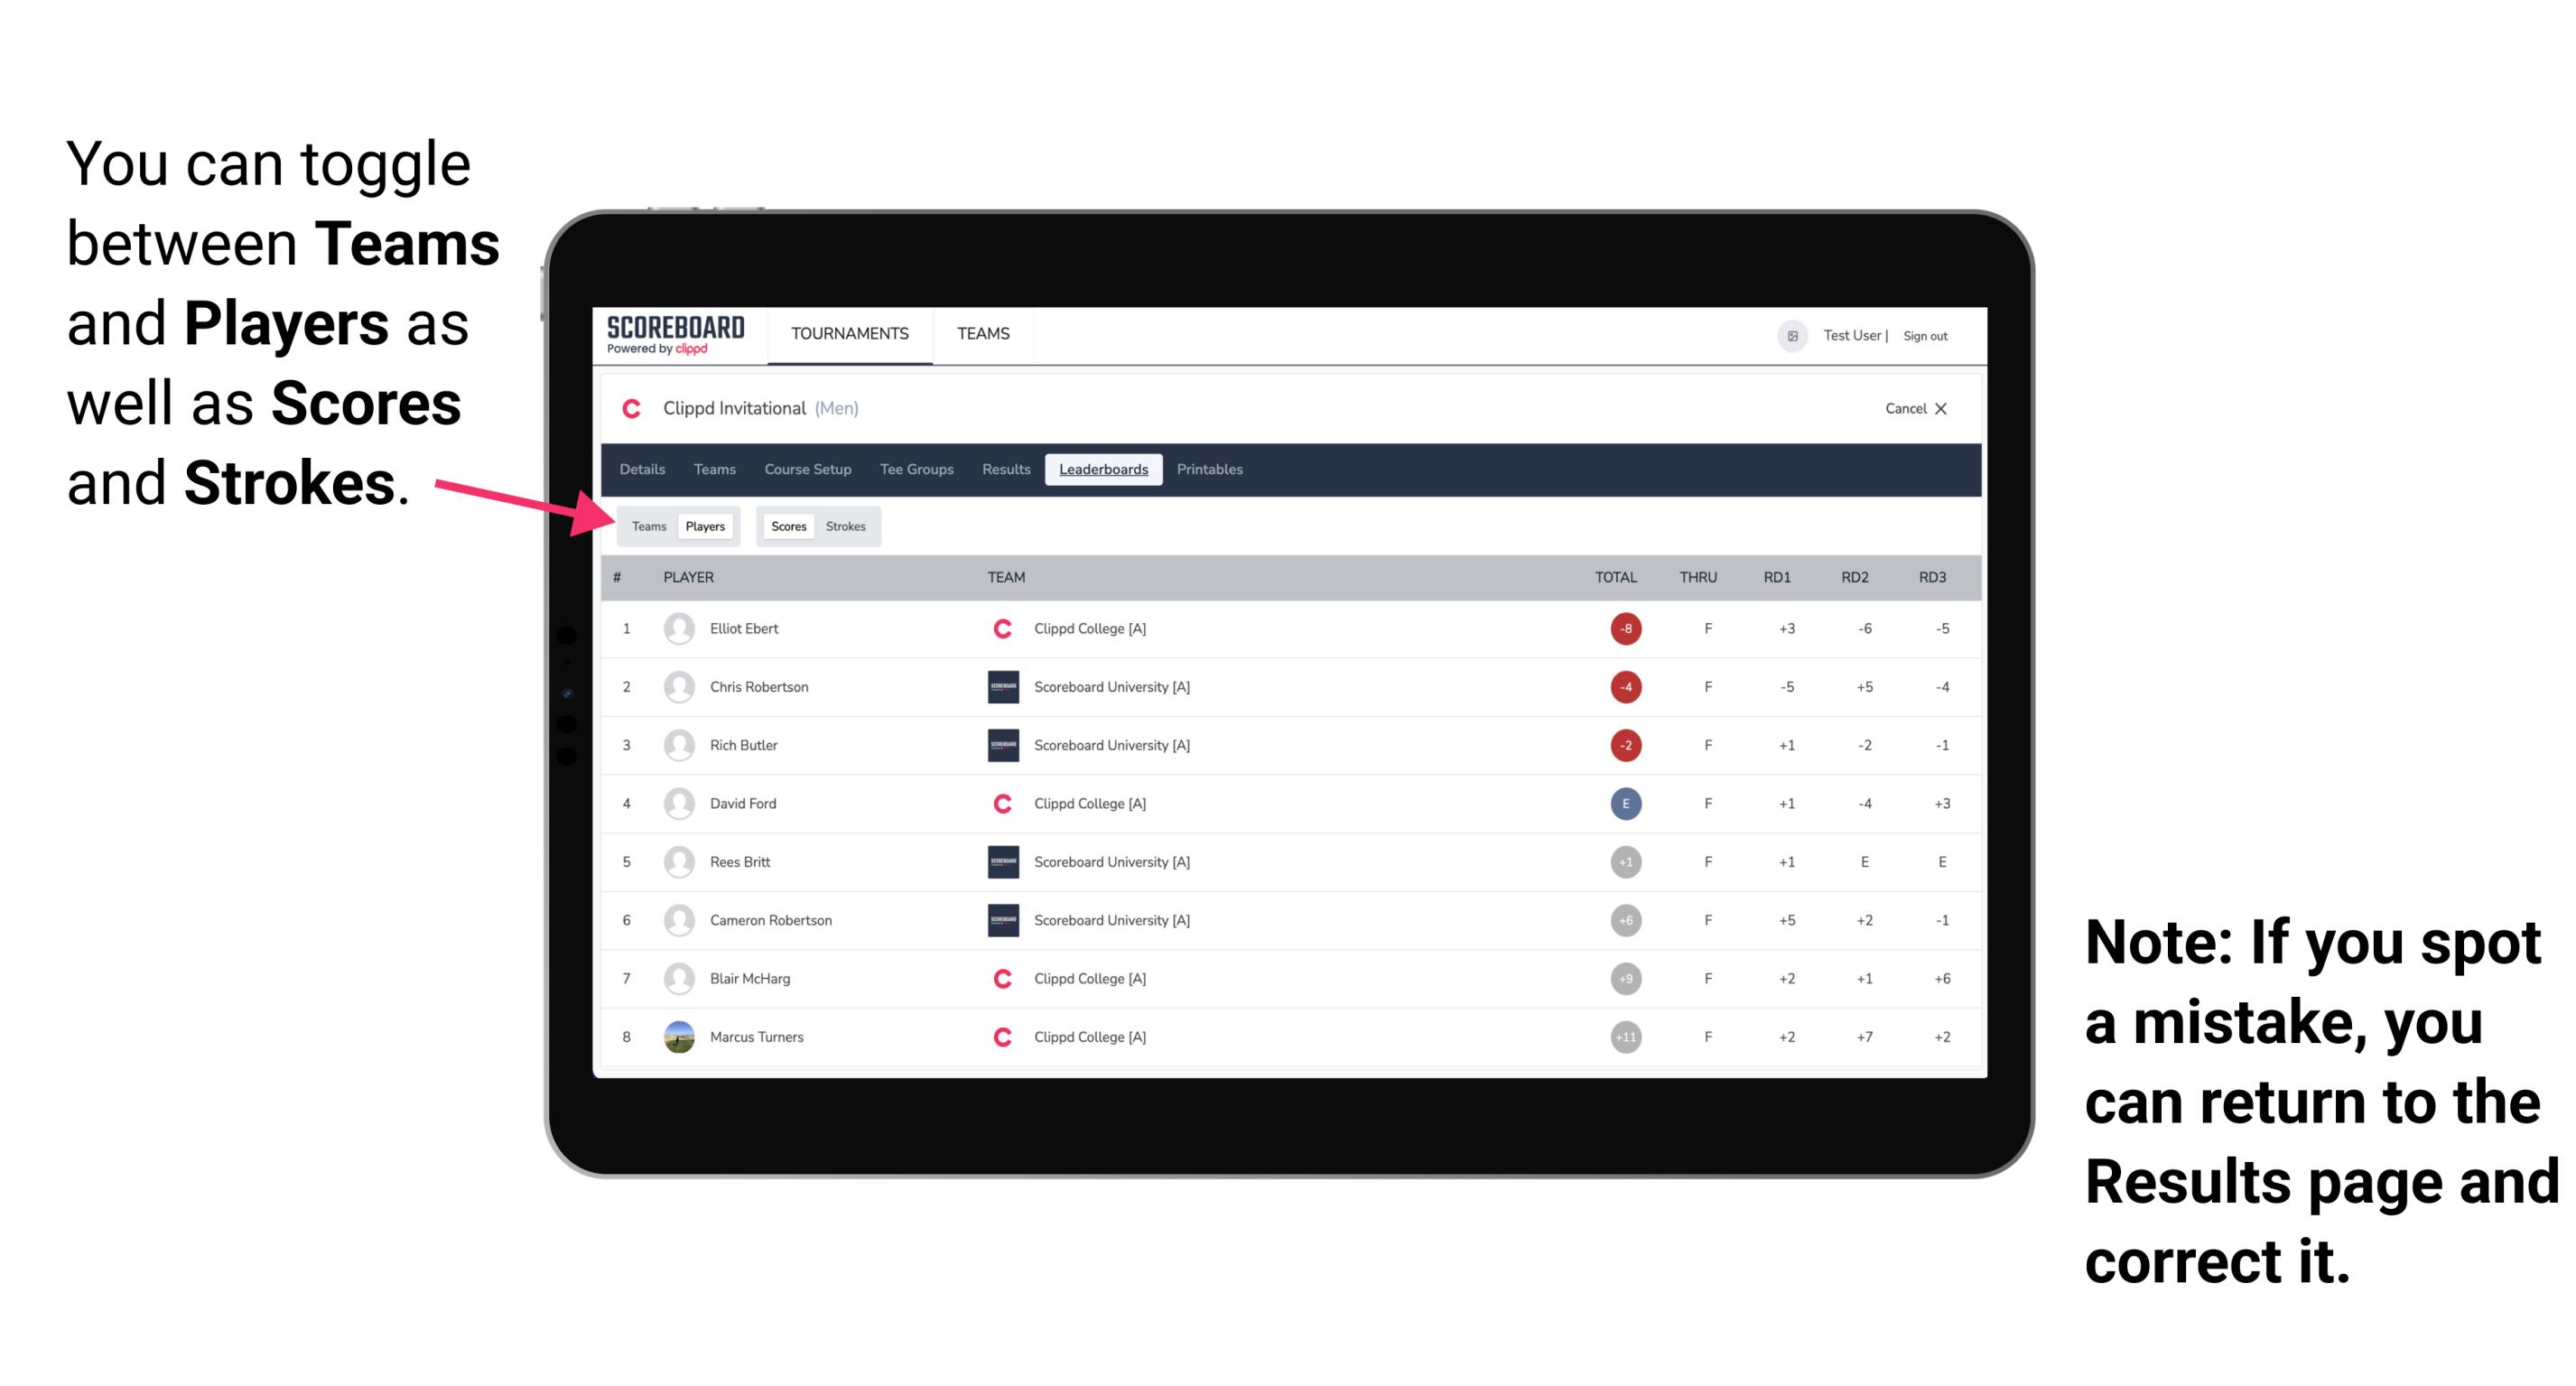Viewport: 2576px width, 1386px height.
Task: Click the Printables tab
Action: [x=1213, y=470]
